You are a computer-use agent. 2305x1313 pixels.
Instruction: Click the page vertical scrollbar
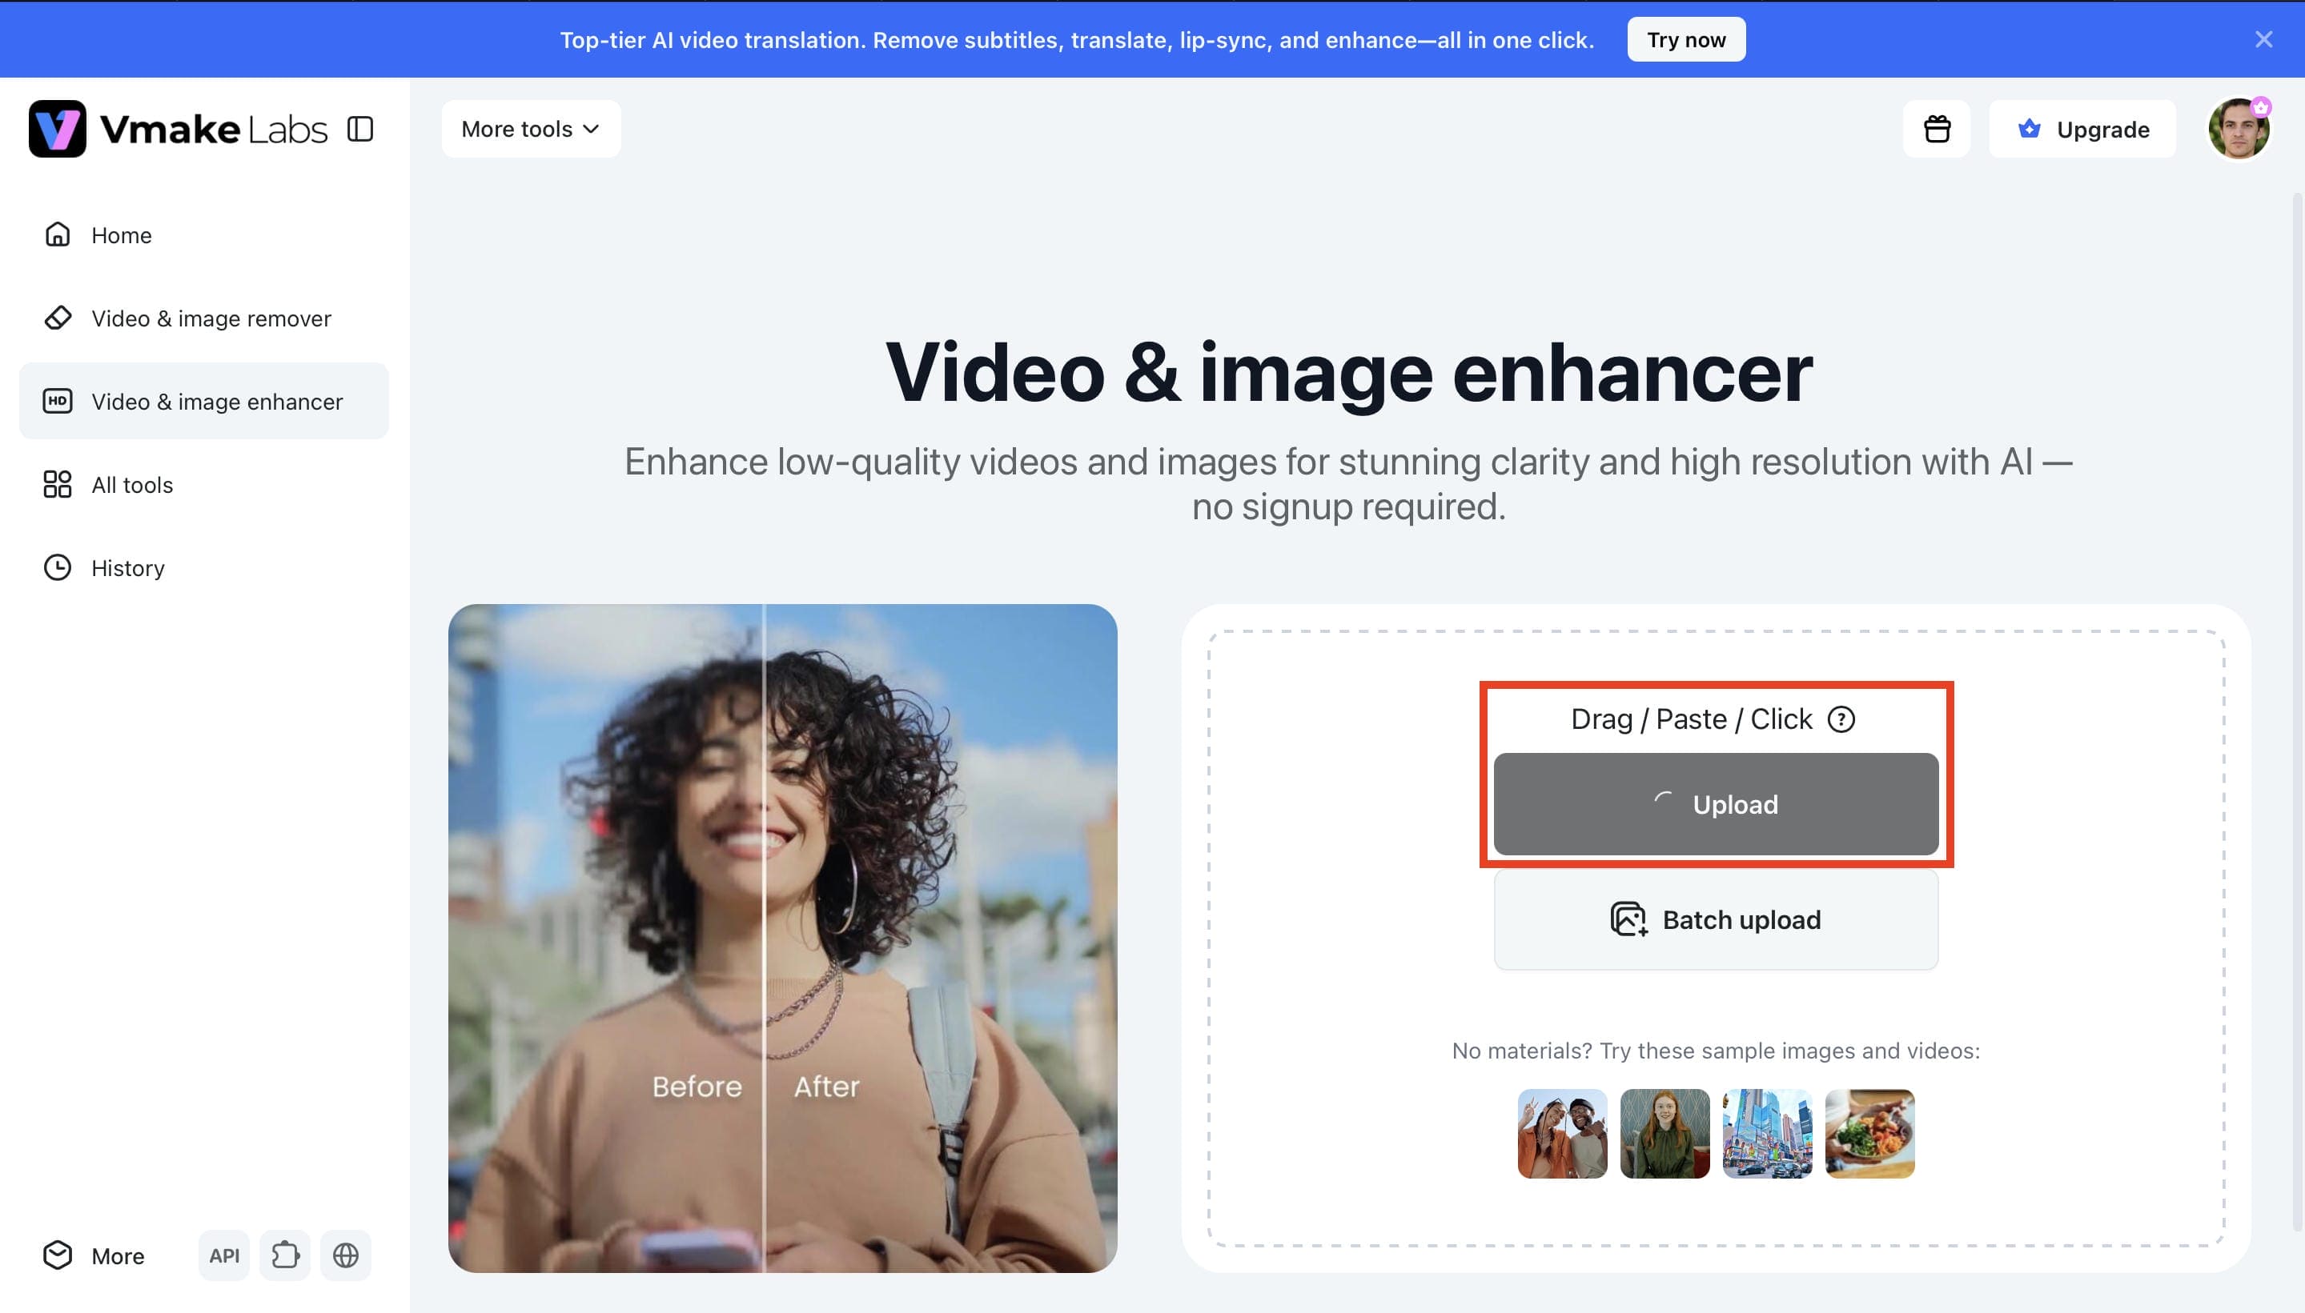[x=2297, y=712]
